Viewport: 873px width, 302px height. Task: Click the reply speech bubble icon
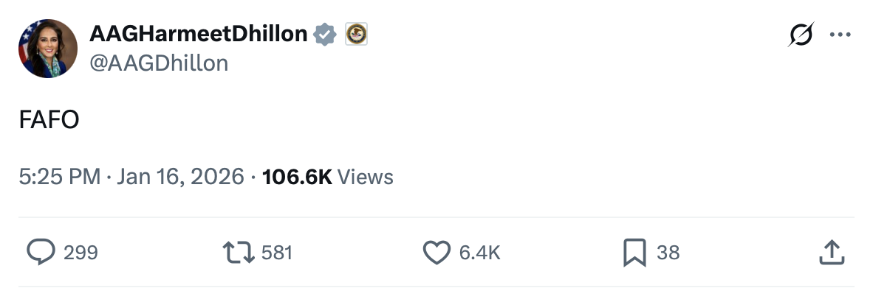tap(41, 253)
